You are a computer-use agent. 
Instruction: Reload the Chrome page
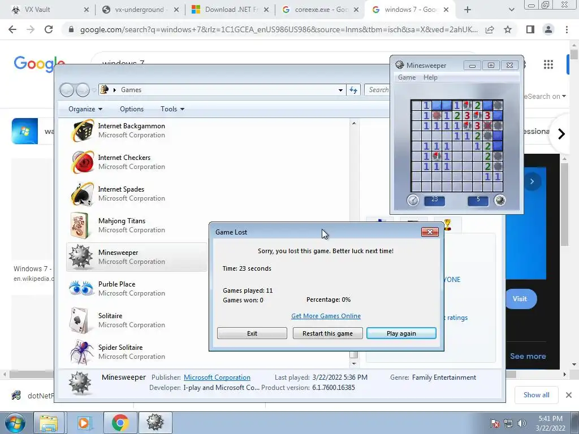[49, 29]
